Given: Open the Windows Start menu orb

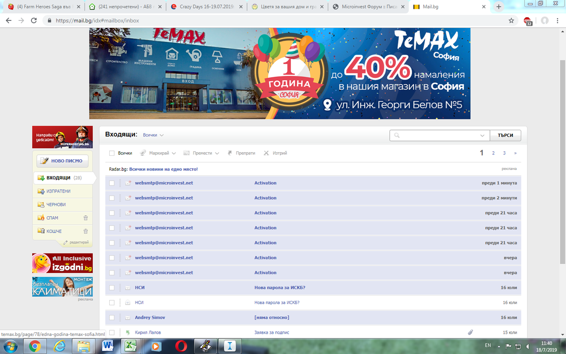Looking at the screenshot, I should [x=10, y=346].
